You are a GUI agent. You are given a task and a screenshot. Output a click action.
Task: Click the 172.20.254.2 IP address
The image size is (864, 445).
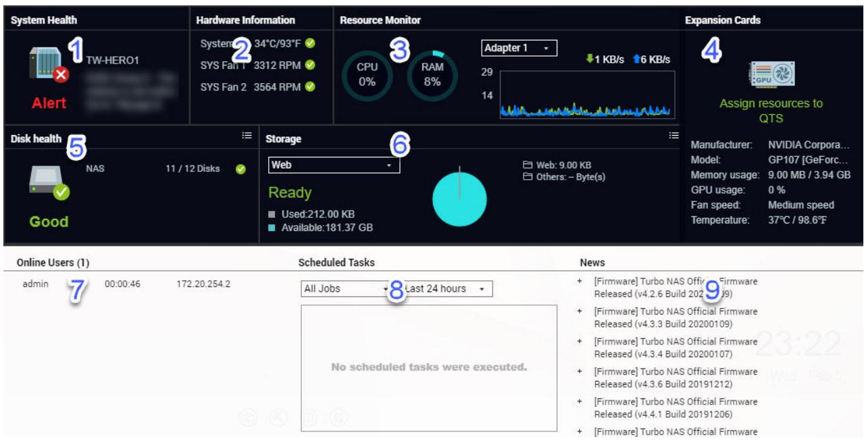[x=203, y=284]
